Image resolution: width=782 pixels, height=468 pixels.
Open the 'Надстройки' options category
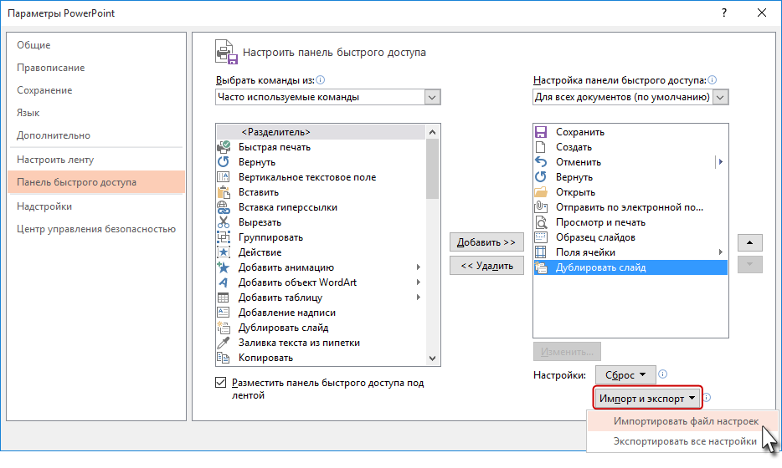(x=96, y=206)
